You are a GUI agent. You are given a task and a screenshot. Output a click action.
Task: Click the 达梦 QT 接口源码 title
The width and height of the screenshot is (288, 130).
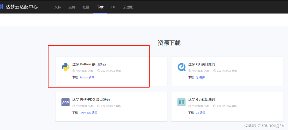[202, 64]
